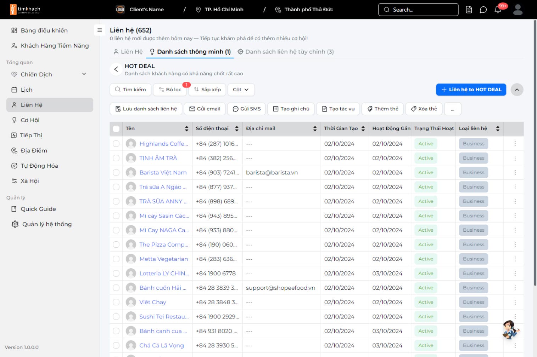Open the Bộ lọc filter button
This screenshot has width=537, height=357.
coord(170,90)
